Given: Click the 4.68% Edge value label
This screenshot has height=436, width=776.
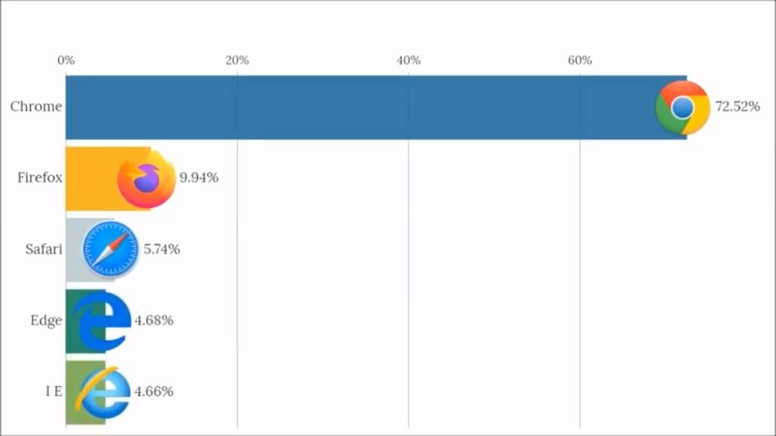Looking at the screenshot, I should tap(154, 320).
